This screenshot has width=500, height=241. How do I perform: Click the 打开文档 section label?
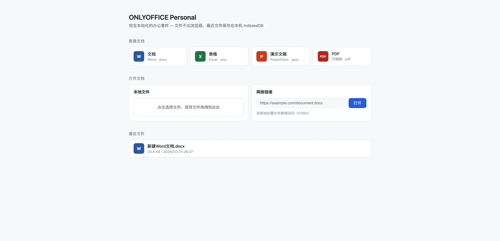136,78
